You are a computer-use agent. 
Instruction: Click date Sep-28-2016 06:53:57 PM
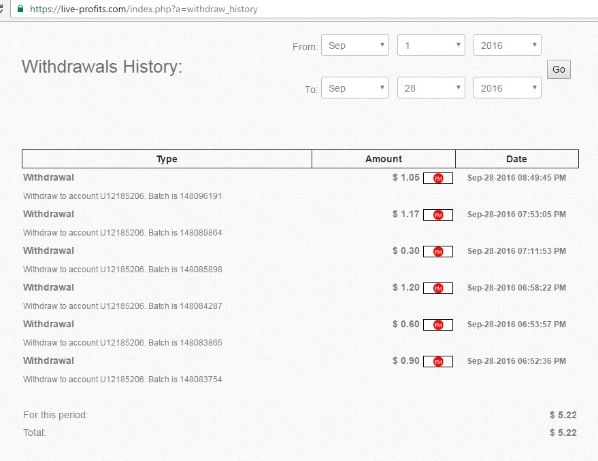[x=517, y=325]
